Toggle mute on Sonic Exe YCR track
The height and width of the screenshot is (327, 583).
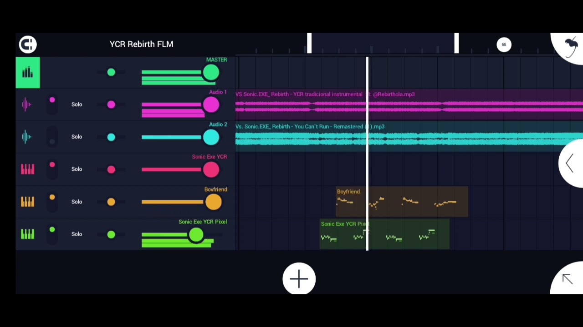coord(52,169)
